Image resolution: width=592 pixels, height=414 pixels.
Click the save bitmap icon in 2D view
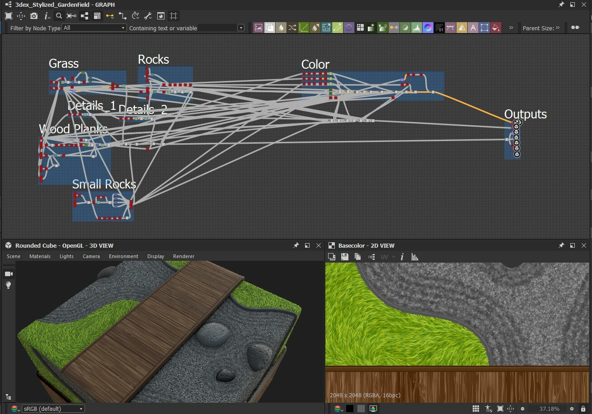(344, 257)
